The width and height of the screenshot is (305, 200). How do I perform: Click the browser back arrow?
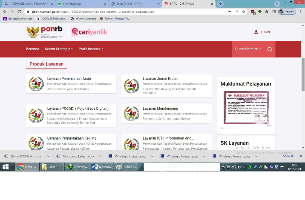tap(4, 12)
